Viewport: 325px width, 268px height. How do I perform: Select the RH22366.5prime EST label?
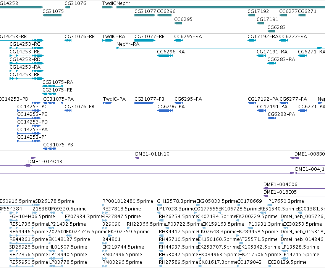(x=146, y=224)
